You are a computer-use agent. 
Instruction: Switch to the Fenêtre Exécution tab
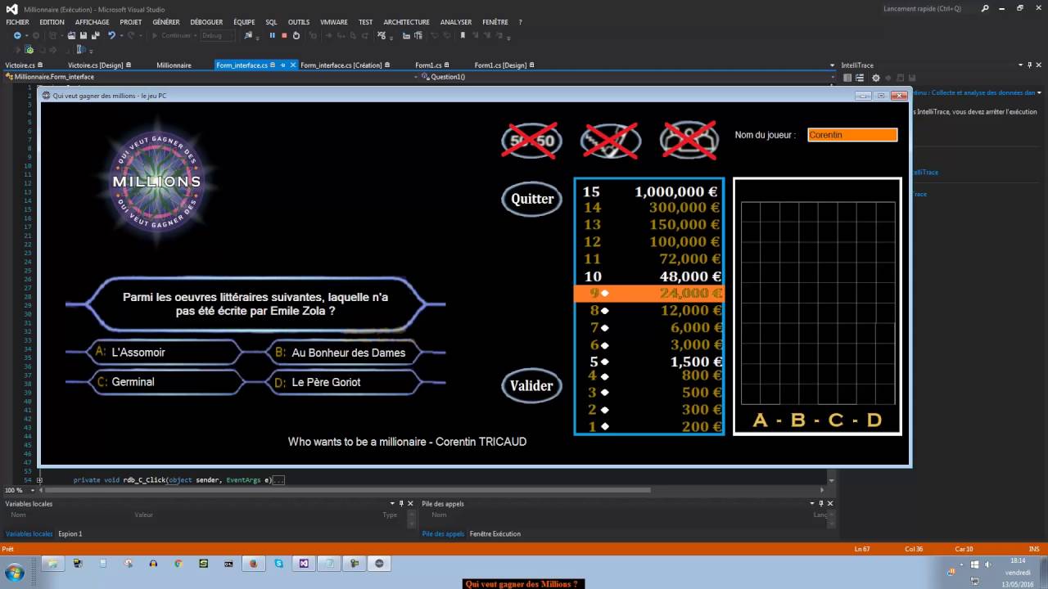pos(495,534)
